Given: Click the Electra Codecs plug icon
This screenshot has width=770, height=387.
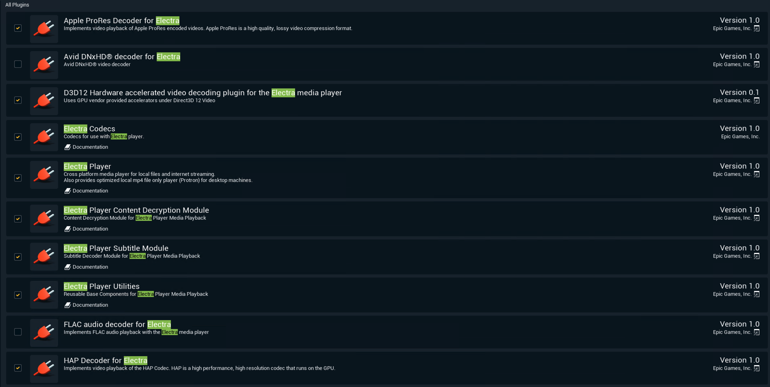Looking at the screenshot, I should click(x=44, y=137).
